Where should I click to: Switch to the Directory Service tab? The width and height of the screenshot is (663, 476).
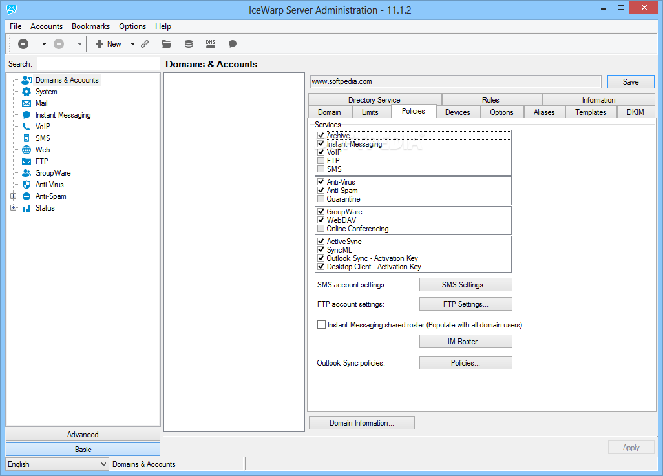click(x=374, y=99)
